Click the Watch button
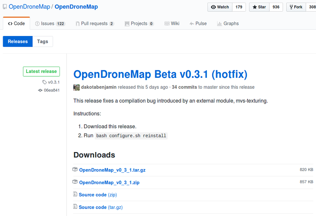The height and width of the screenshot is (216, 316). [220, 7]
